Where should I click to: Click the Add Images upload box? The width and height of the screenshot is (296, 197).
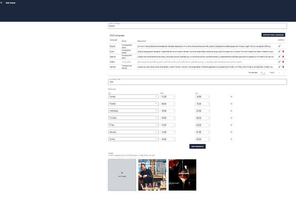click(x=122, y=175)
